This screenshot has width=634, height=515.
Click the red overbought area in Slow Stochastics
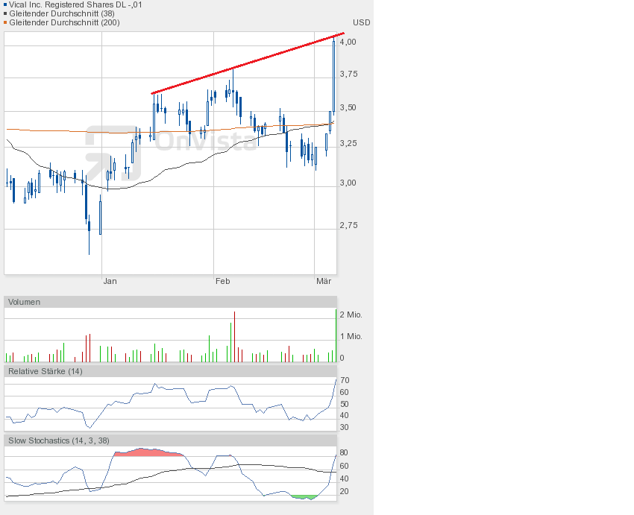pyautogui.click(x=150, y=452)
